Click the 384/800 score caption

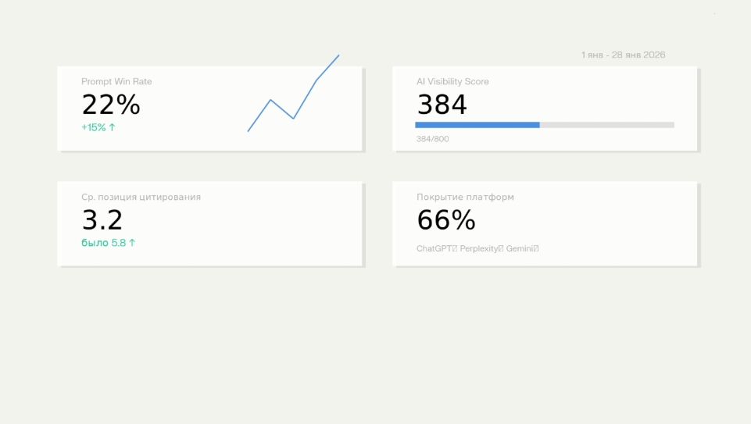pos(432,139)
